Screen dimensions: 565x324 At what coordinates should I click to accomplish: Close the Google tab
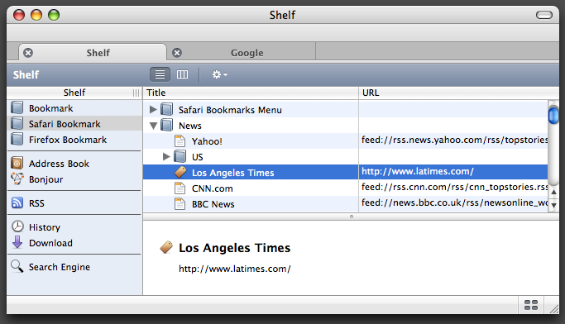point(177,53)
